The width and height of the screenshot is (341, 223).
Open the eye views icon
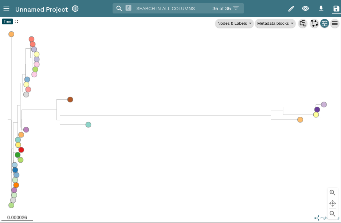pos(306,8)
